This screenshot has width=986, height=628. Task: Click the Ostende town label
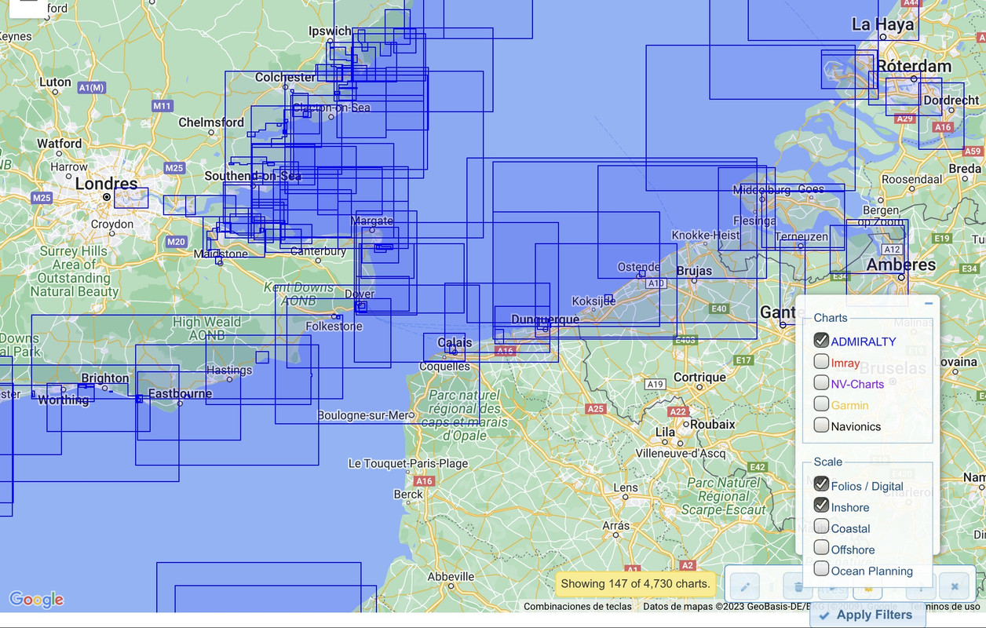638,267
